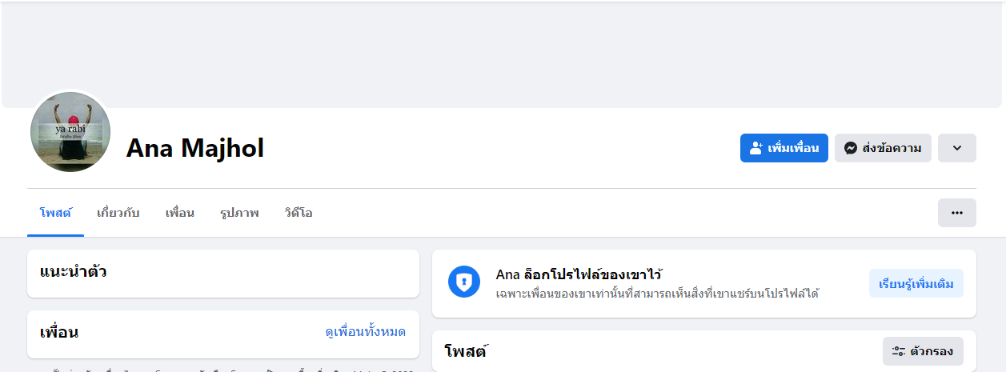
Task: Click the empty cover photo area
Action: (502, 54)
